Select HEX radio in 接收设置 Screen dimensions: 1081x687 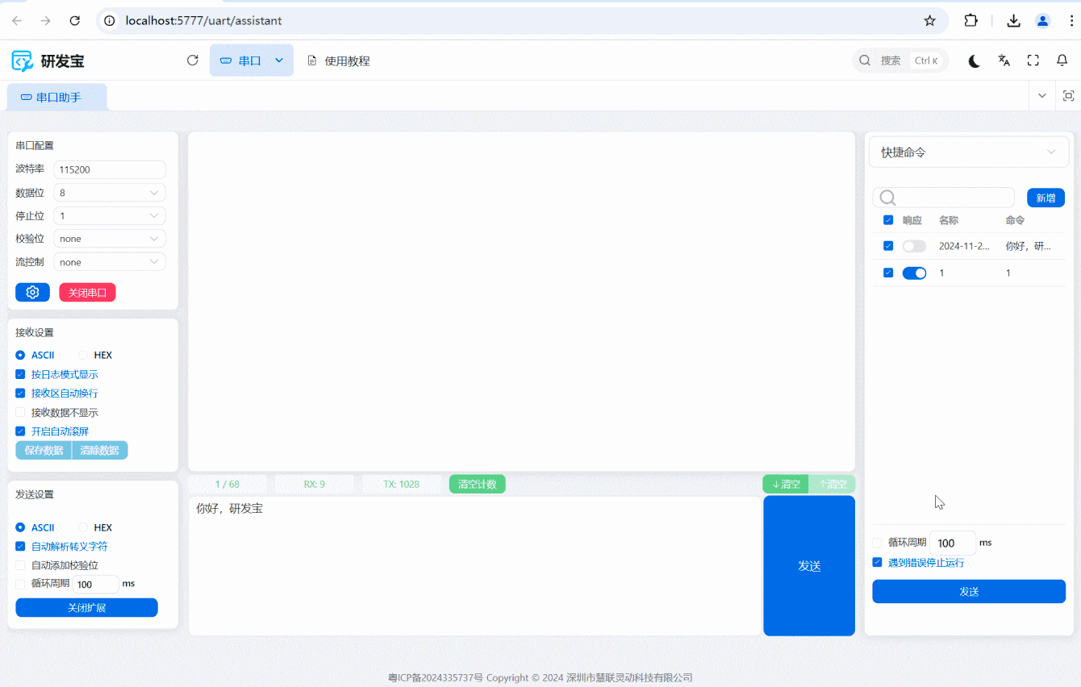(83, 356)
